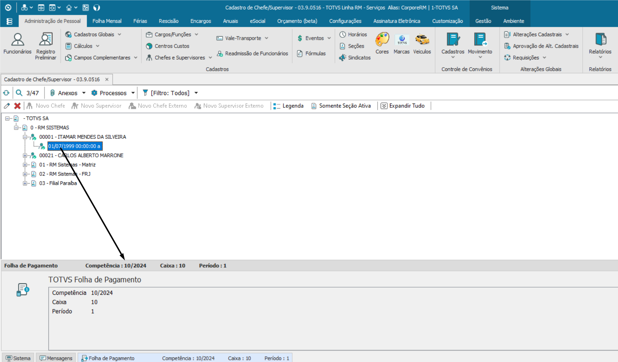Open the Folha de Pagamento status tab
Viewport: 618px width, 362px height.
tap(185, 358)
